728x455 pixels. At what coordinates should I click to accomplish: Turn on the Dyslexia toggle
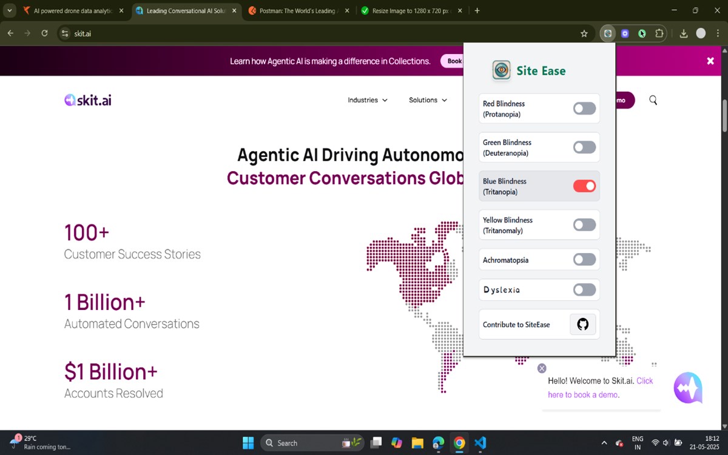tap(585, 290)
